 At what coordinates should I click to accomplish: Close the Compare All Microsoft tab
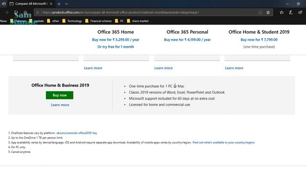[51, 4]
